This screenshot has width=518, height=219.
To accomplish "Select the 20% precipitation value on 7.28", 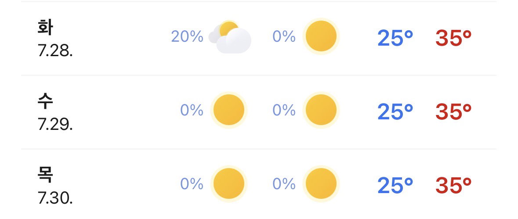I will coord(187,36).
